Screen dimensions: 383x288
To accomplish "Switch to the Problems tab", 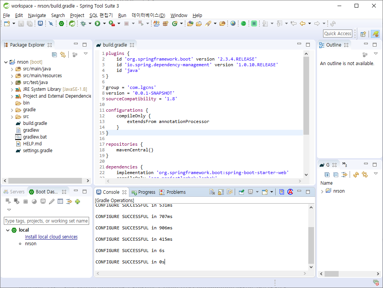I will (173, 192).
